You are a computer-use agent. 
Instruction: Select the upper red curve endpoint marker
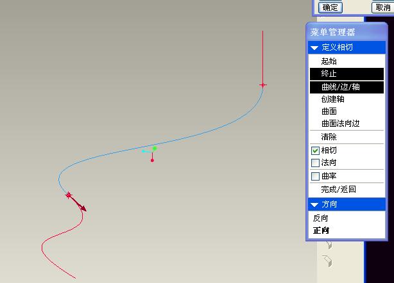click(263, 85)
